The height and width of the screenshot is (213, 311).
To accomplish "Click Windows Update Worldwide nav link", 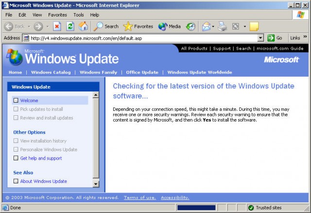I will 200,72.
